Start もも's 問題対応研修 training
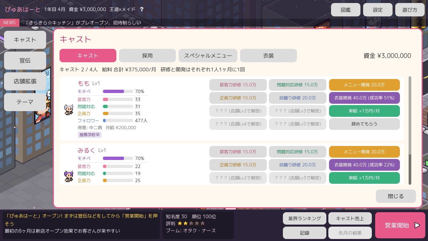The width and height of the screenshot is (428, 241). point(298,85)
